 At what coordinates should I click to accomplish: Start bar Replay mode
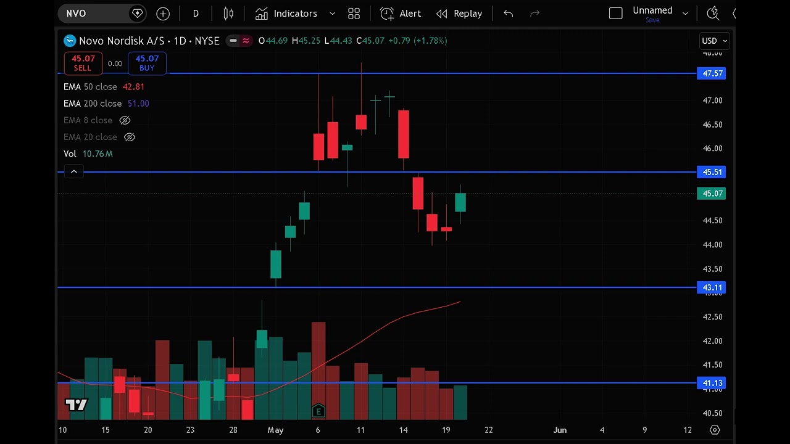[x=459, y=13]
